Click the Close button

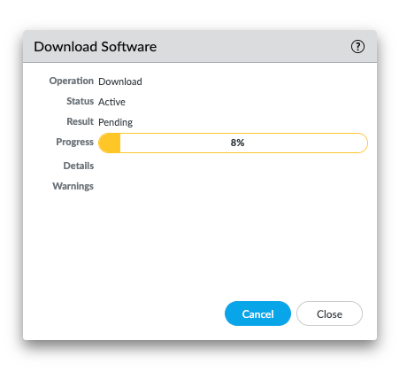tap(329, 313)
